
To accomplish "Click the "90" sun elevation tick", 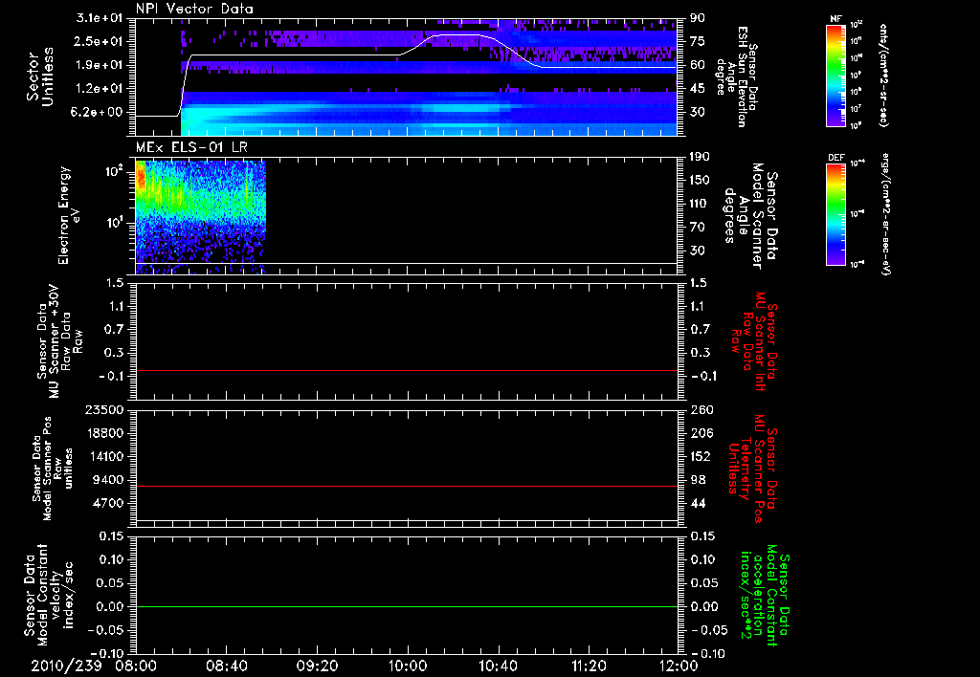I will [x=698, y=18].
